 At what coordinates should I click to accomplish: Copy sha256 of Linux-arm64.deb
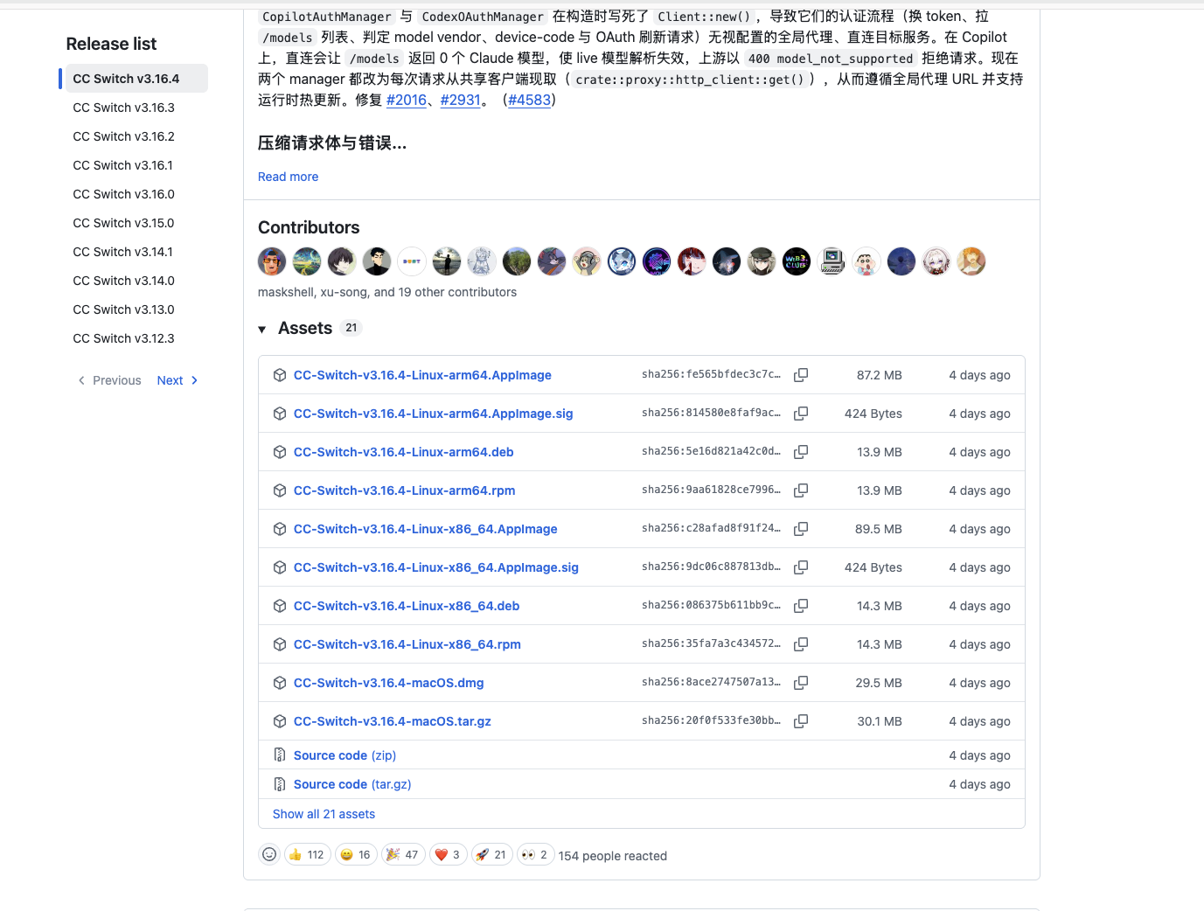pos(800,452)
